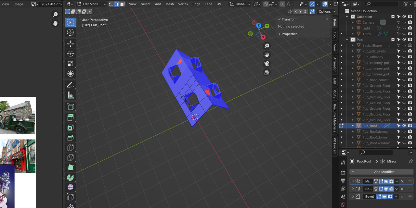Open the Edit Mode dropdown
The height and width of the screenshot is (208, 416).
91,4
